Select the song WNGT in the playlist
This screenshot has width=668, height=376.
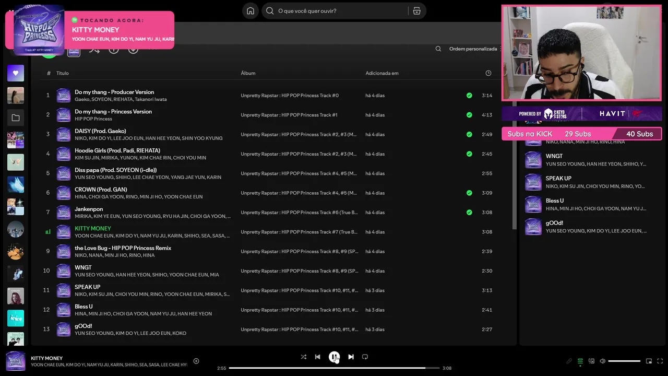pos(83,267)
